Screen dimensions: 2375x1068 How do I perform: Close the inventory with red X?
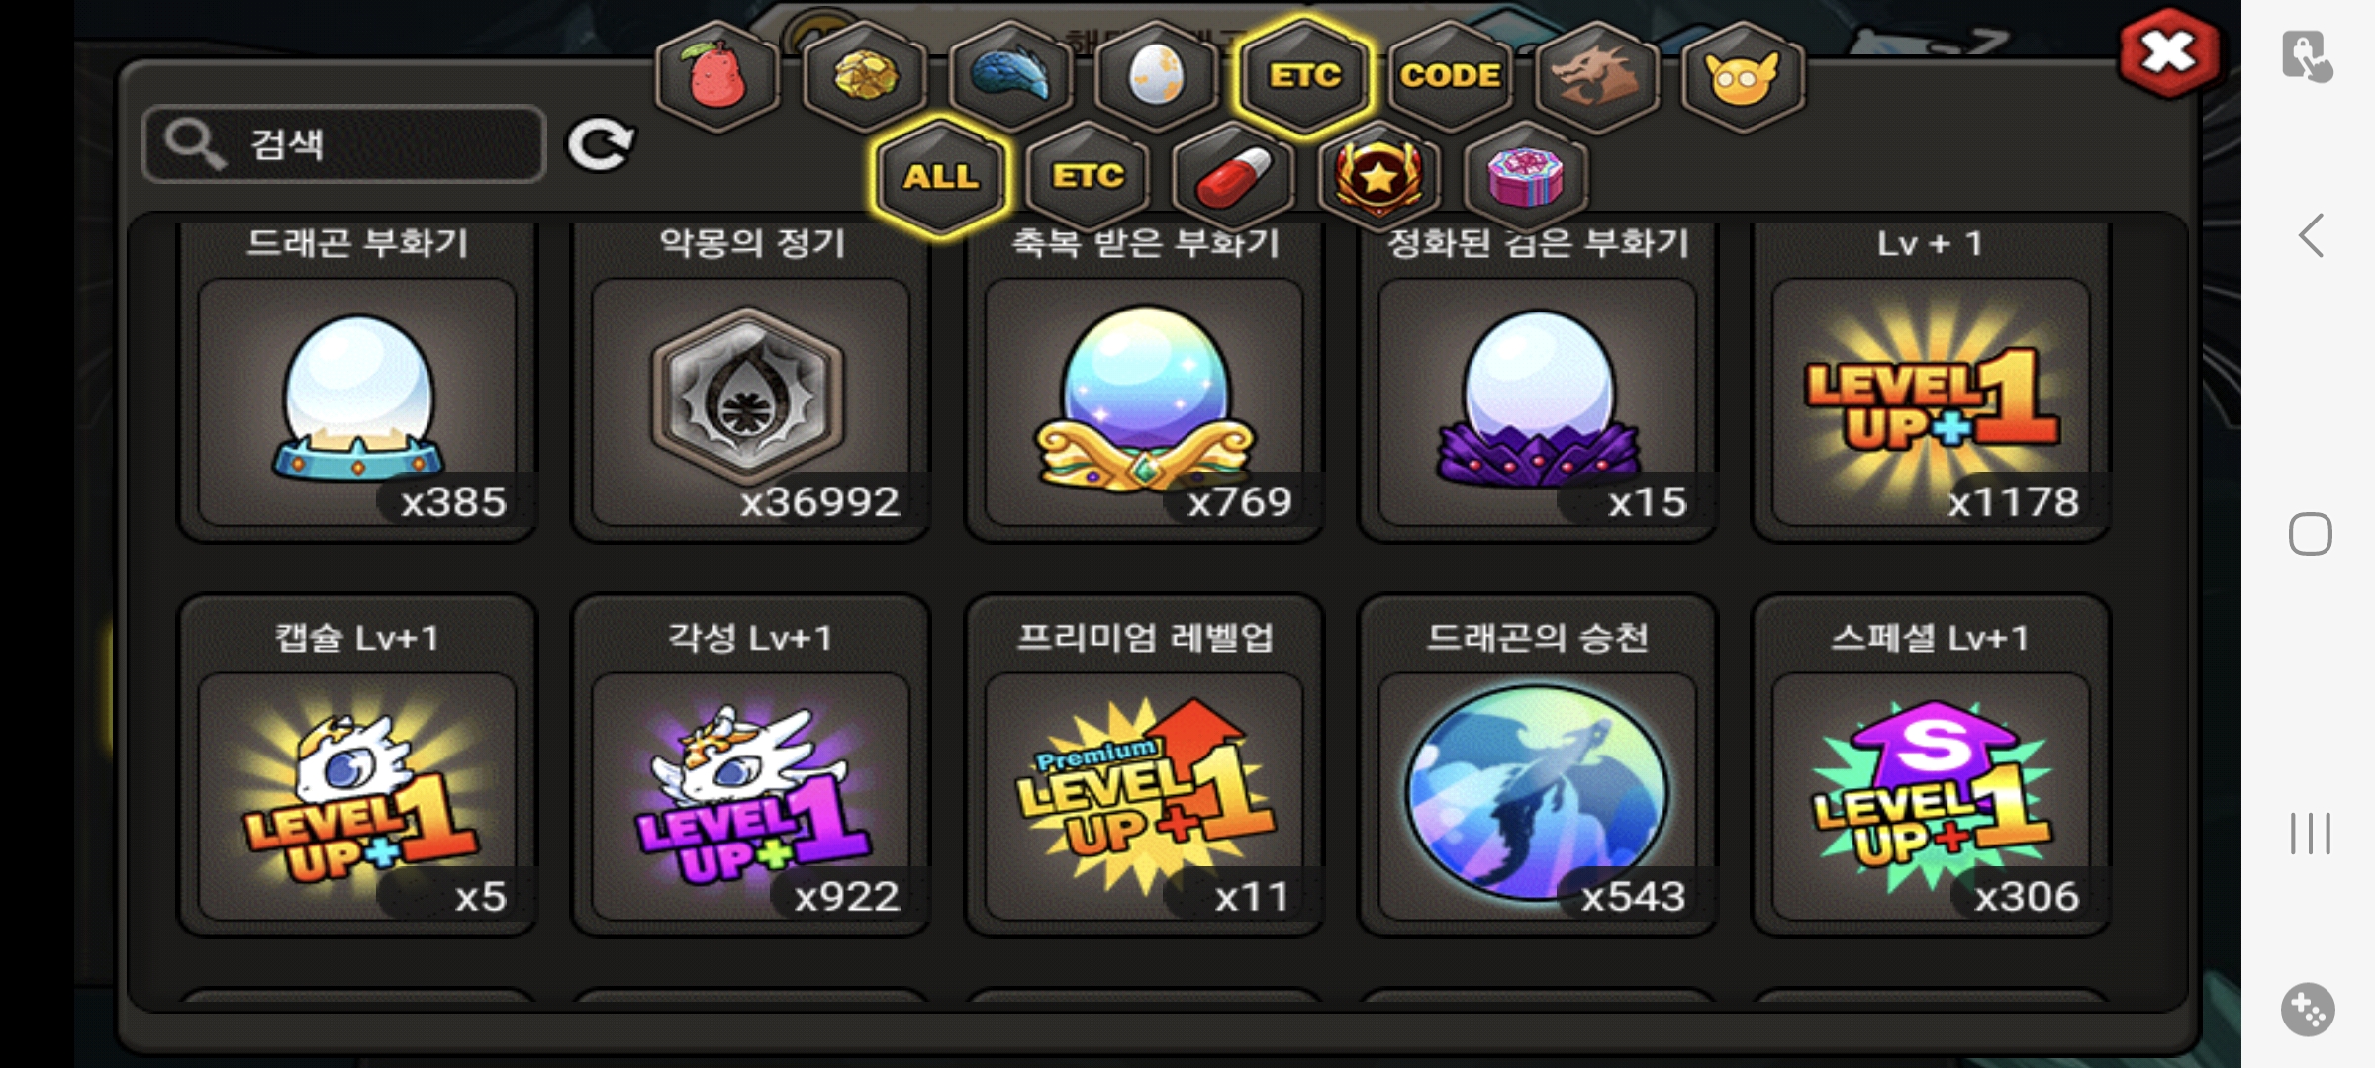pos(2167,52)
